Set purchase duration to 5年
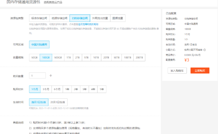The height and width of the screenshot is (134, 218). tap(102, 89)
